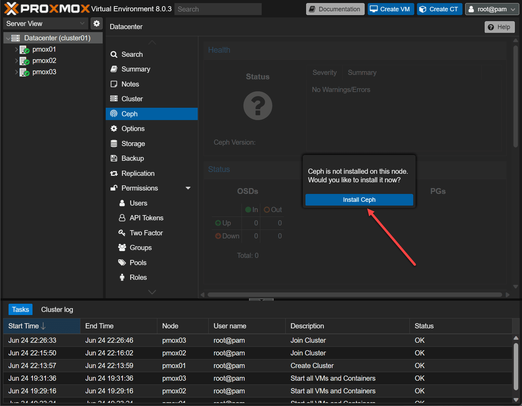Screen dimensions: 522x406
Task: Select the Ceph sidebar icon
Action: click(x=114, y=114)
